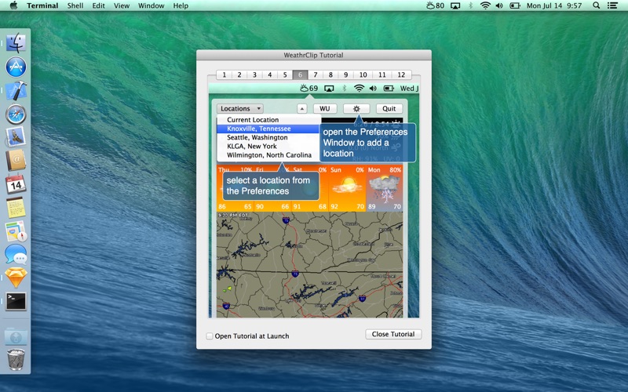The width and height of the screenshot is (628, 392).
Task: Select Knoxville, Tennessee in the list
Action: point(268,129)
